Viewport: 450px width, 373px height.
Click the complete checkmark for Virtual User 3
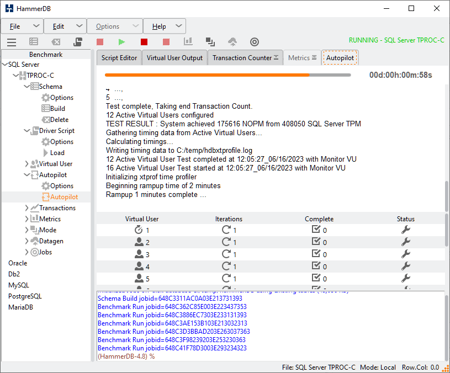coord(316,253)
